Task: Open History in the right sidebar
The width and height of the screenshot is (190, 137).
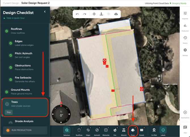Action: pyautogui.click(x=185, y=39)
